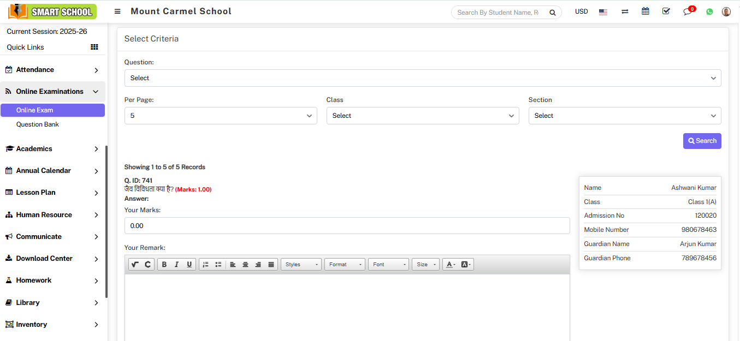740x341 pixels.
Task: Click the switch session arrows icon
Action: pos(625,11)
